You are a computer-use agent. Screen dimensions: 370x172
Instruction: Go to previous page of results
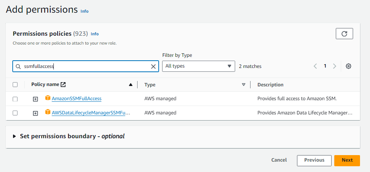click(315, 66)
